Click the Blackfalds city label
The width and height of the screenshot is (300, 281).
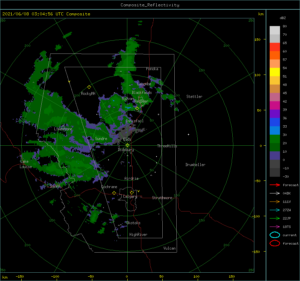142,93
